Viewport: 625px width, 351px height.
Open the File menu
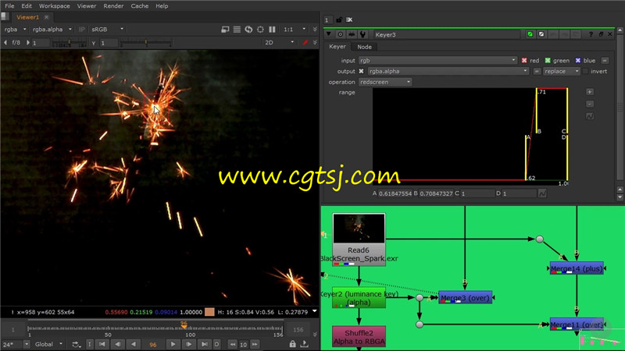[x=9, y=6]
